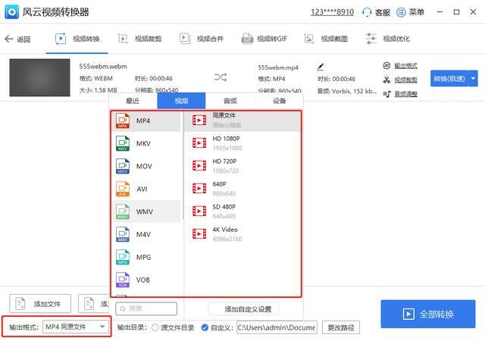This screenshot has width=485, height=341.
Task: Click the 555webm video thumbnail
Action: click(39, 77)
